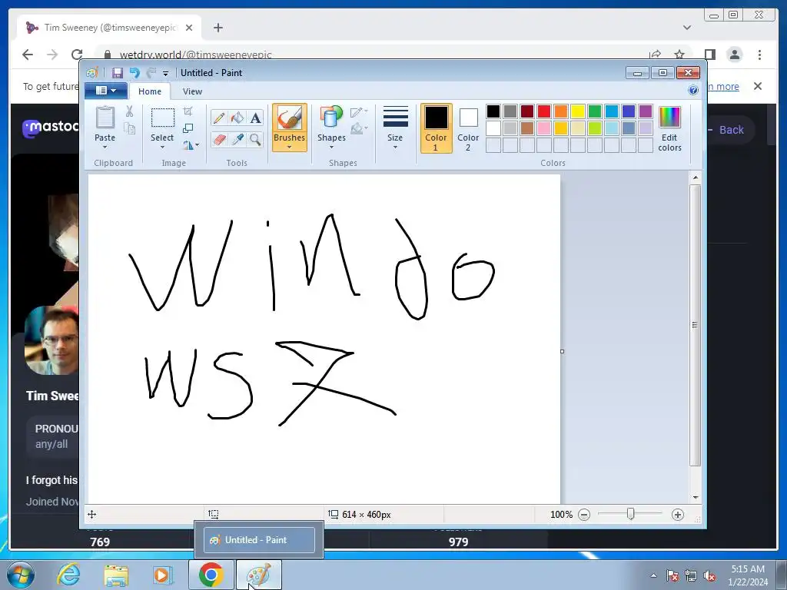
Task: Select Color 1 foreground button
Action: tap(436, 128)
